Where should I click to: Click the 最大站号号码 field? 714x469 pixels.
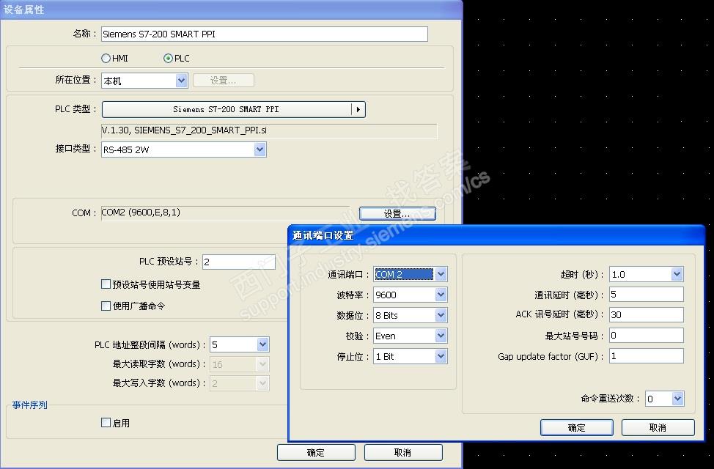[x=646, y=336]
